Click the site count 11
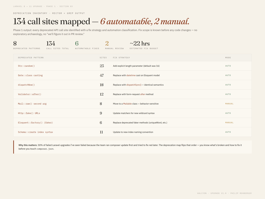 pyautogui.click(x=101, y=132)
